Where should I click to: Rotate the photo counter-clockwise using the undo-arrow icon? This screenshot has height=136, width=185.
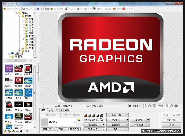[89, 120]
